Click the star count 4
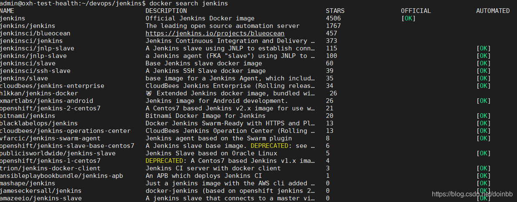 (328, 161)
